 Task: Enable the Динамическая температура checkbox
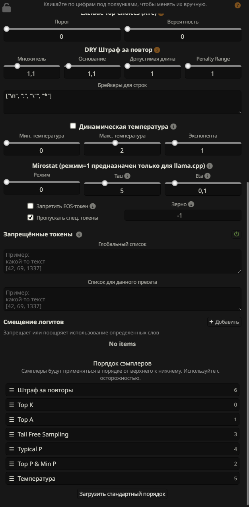[x=73, y=126]
